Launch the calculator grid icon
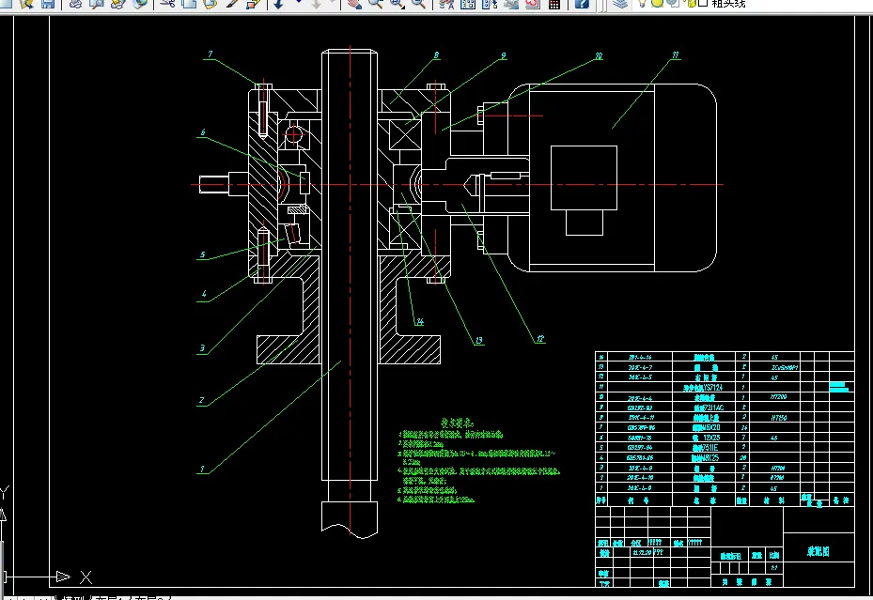 click(554, 4)
